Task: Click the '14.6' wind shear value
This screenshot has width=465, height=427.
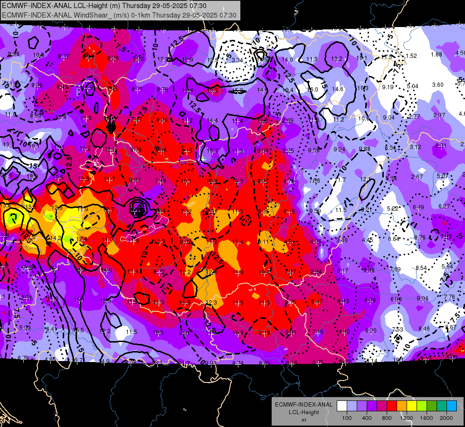Action: click(338, 89)
